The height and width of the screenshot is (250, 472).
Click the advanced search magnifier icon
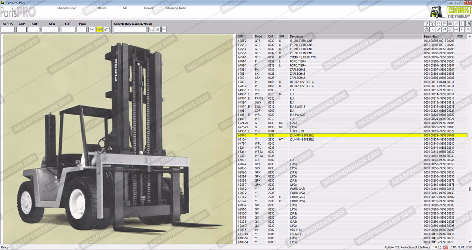click(158, 29)
